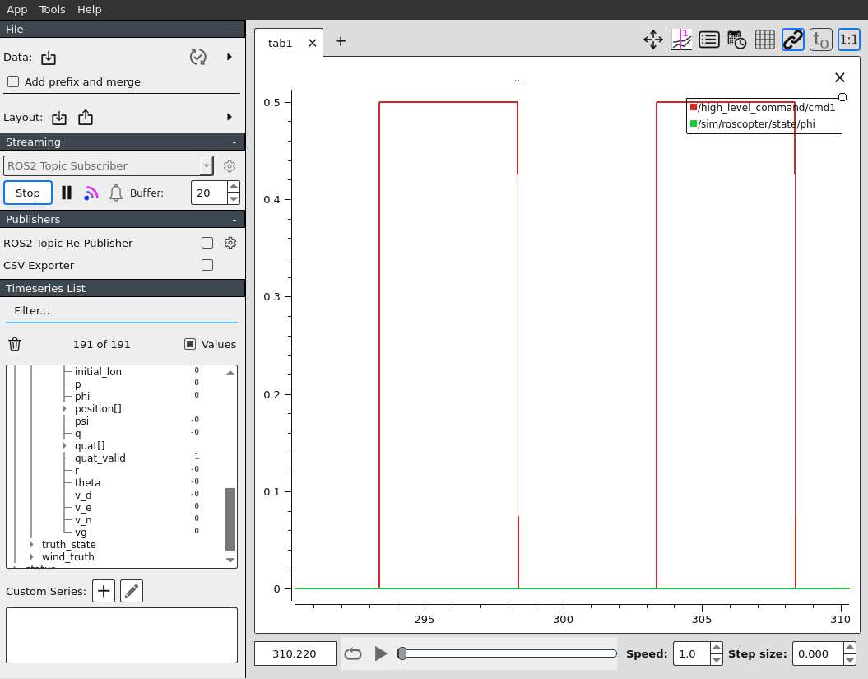The width and height of the screenshot is (868, 679).
Task: Click the load data file icon
Action: pyautogui.click(x=49, y=58)
